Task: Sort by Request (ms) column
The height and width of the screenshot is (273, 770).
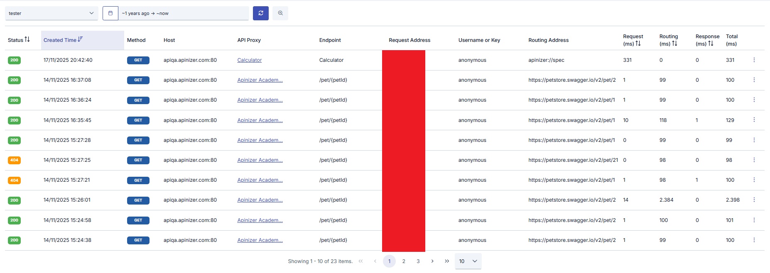Action: coord(638,44)
